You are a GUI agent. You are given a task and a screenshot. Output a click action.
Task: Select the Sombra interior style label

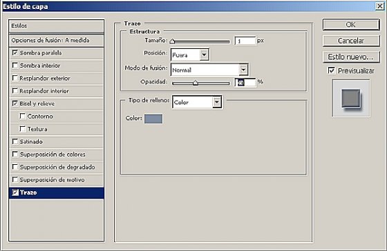tap(40, 66)
